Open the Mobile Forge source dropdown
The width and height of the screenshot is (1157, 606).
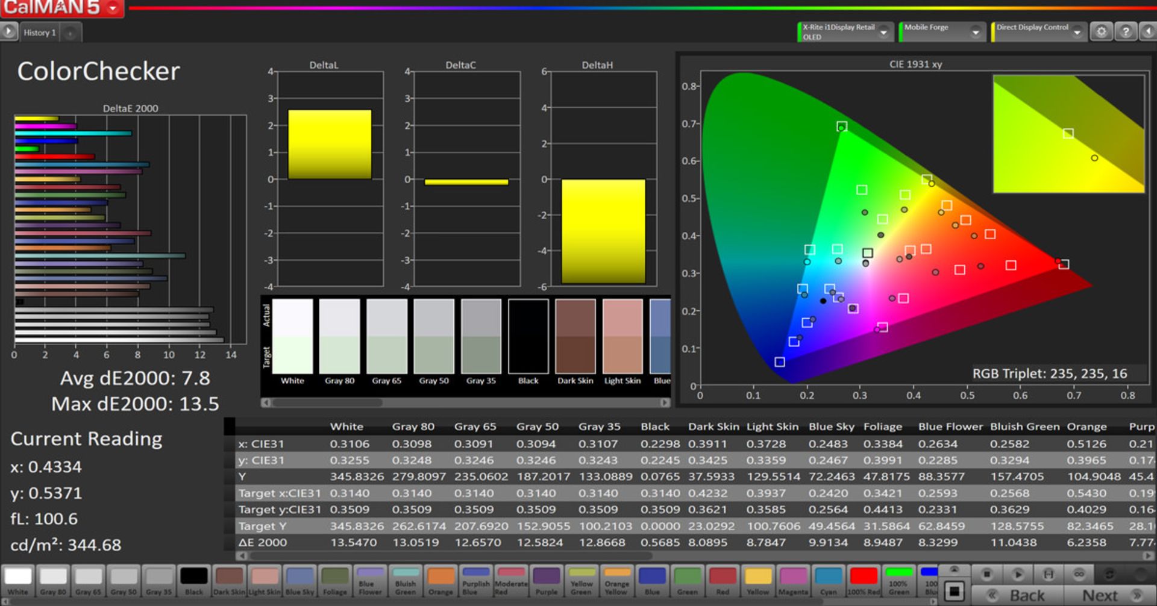(x=975, y=33)
